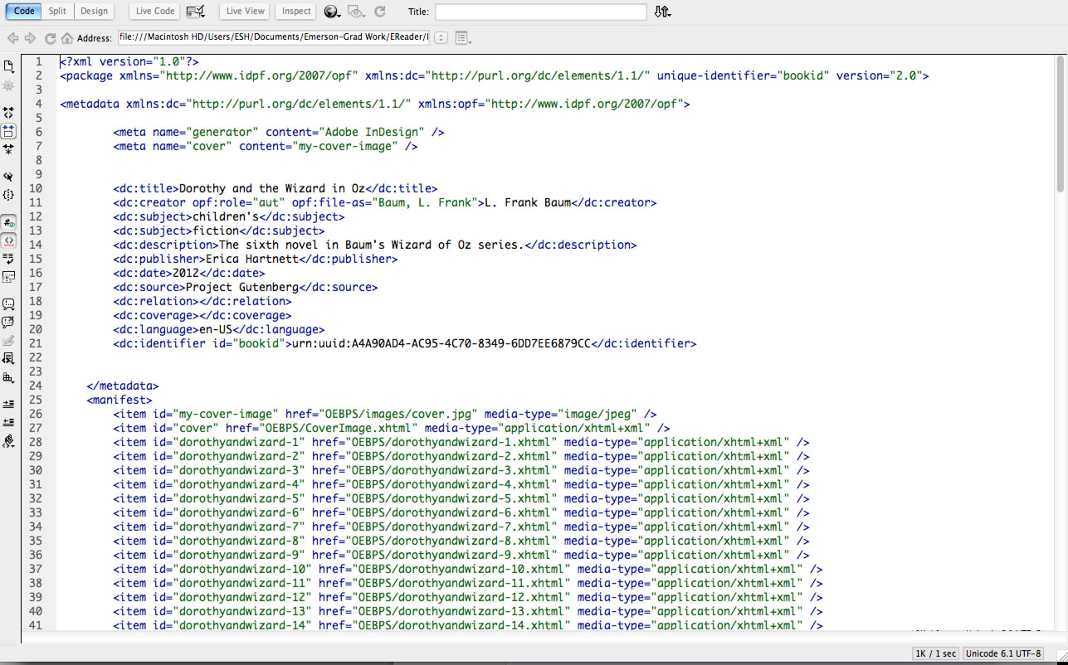
Task: Click line number 24
Action: [36, 386]
